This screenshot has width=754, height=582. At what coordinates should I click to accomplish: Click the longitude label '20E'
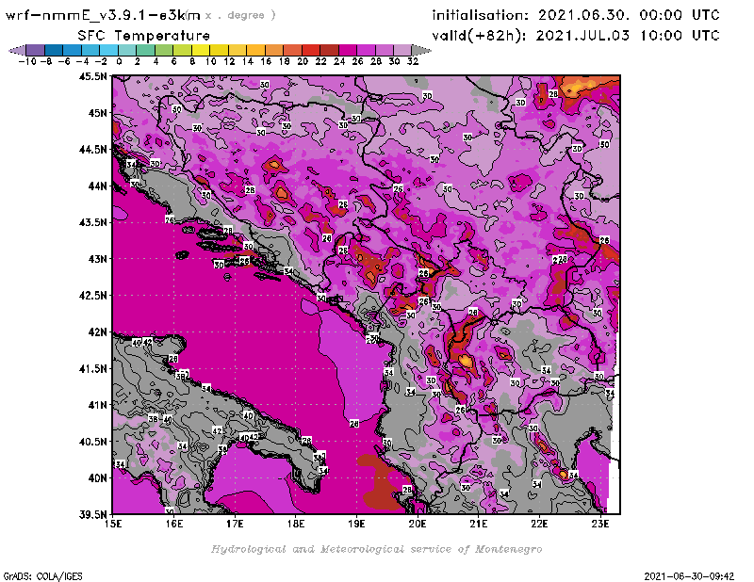[418, 524]
